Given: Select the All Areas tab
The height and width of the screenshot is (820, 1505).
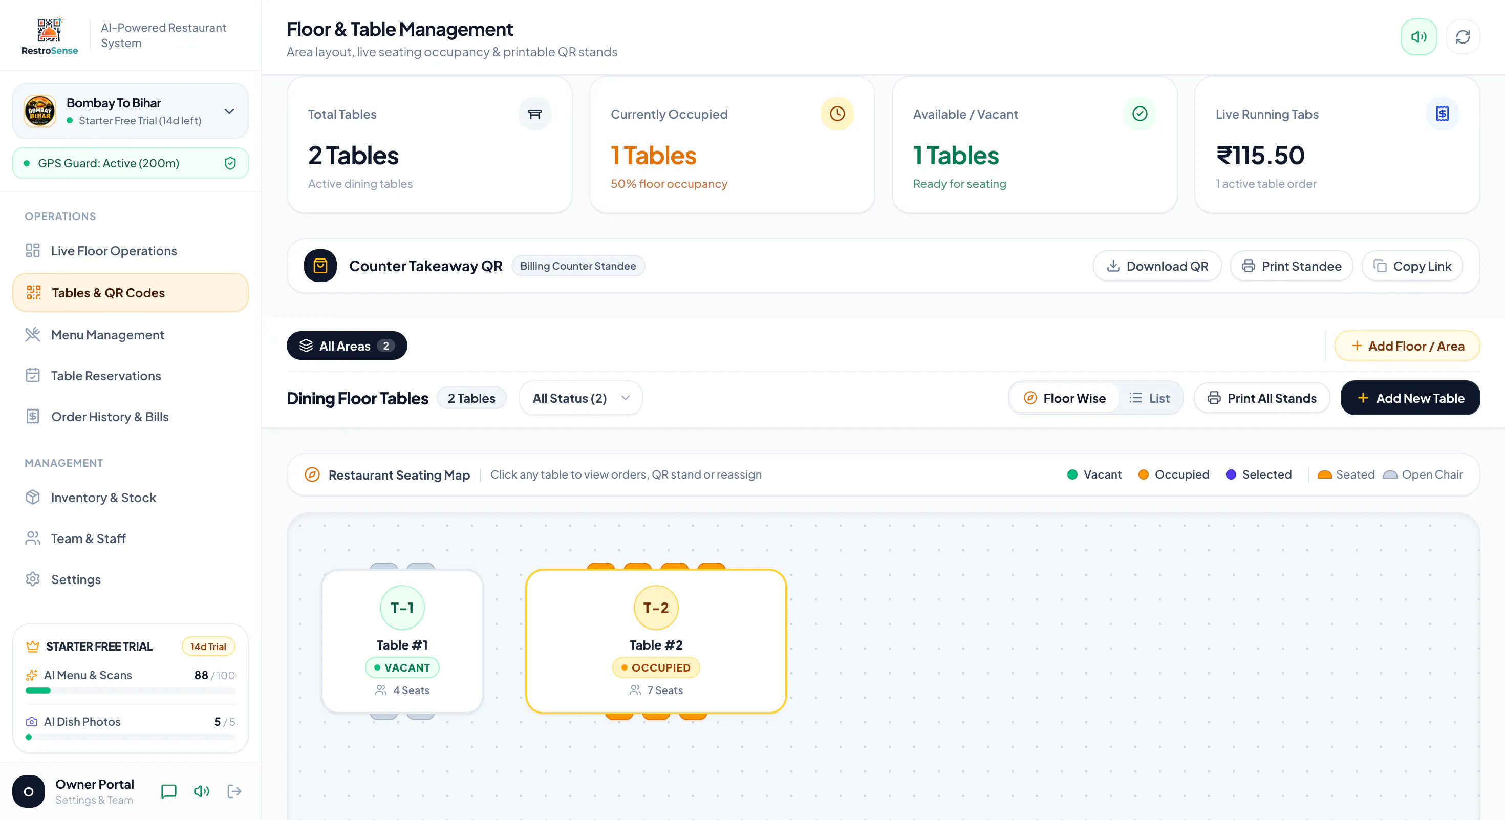Looking at the screenshot, I should (x=347, y=346).
